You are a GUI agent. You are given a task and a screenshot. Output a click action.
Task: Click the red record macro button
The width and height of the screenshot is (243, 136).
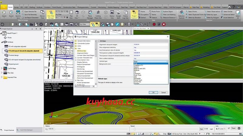154,24
